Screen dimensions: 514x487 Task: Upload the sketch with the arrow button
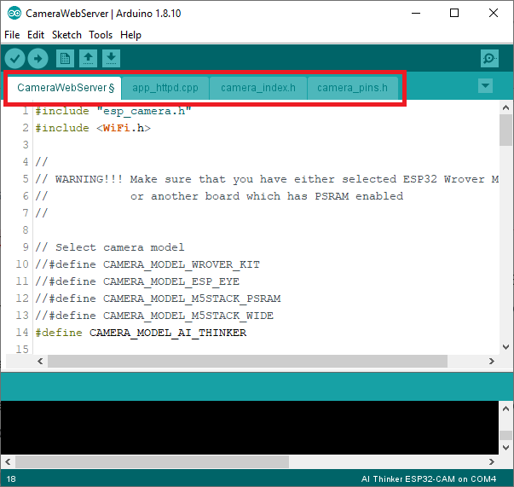coord(38,59)
